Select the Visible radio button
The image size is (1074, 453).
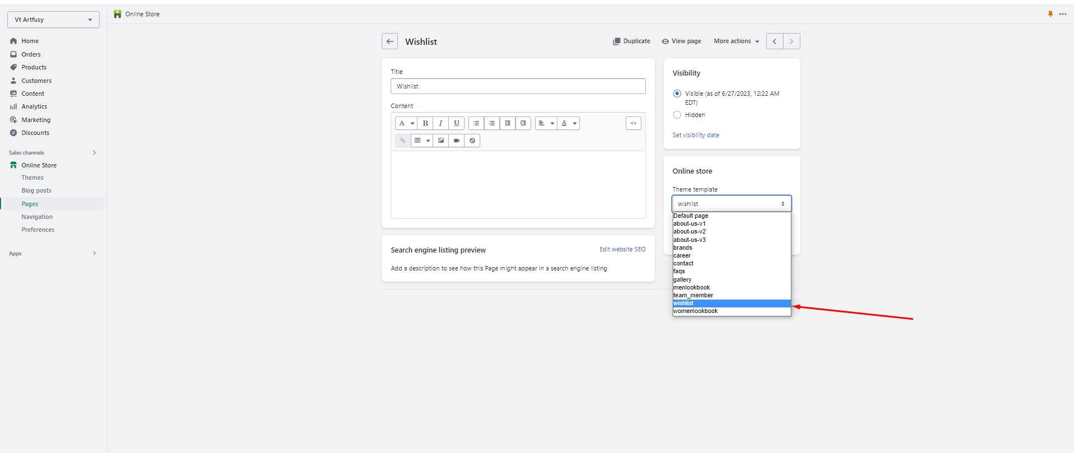point(677,94)
